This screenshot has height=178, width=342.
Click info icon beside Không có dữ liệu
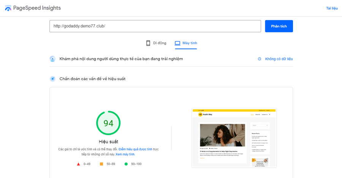coord(259,59)
